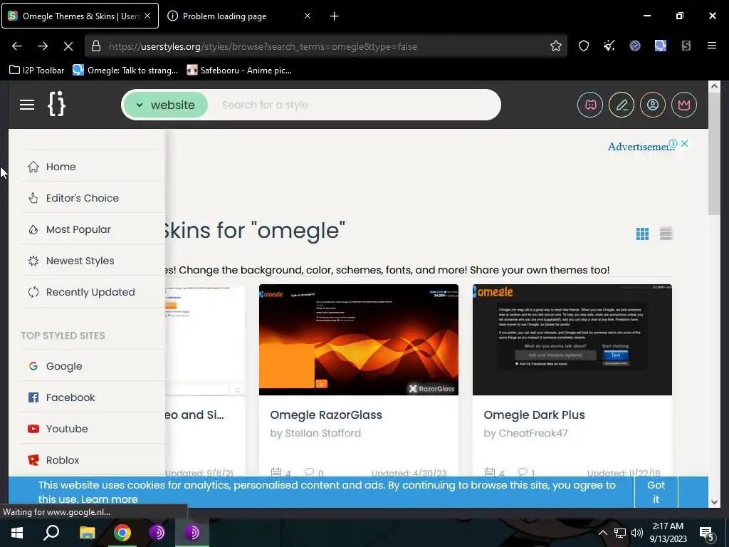Go forward to next page
729x547 pixels.
click(x=43, y=46)
